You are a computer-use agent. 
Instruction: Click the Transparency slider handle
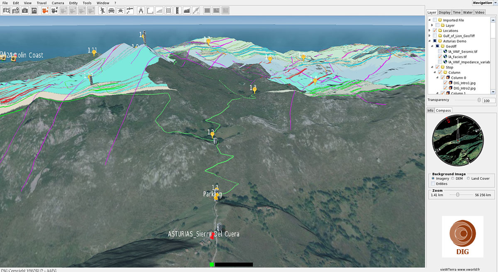click(479, 100)
